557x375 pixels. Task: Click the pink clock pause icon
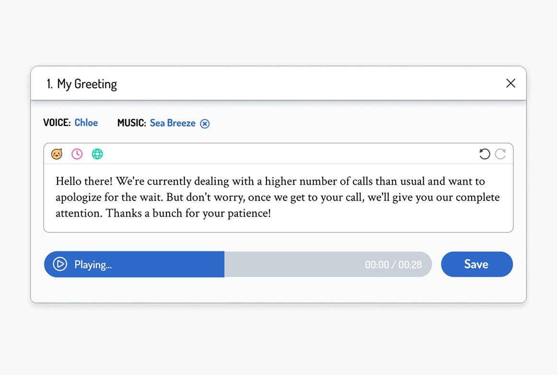(x=77, y=154)
